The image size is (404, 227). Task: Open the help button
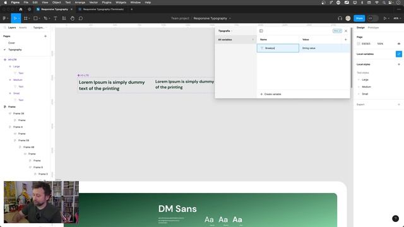395,219
